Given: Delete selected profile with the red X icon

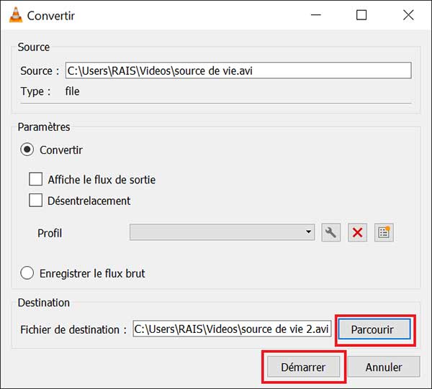Looking at the screenshot, I should (357, 233).
